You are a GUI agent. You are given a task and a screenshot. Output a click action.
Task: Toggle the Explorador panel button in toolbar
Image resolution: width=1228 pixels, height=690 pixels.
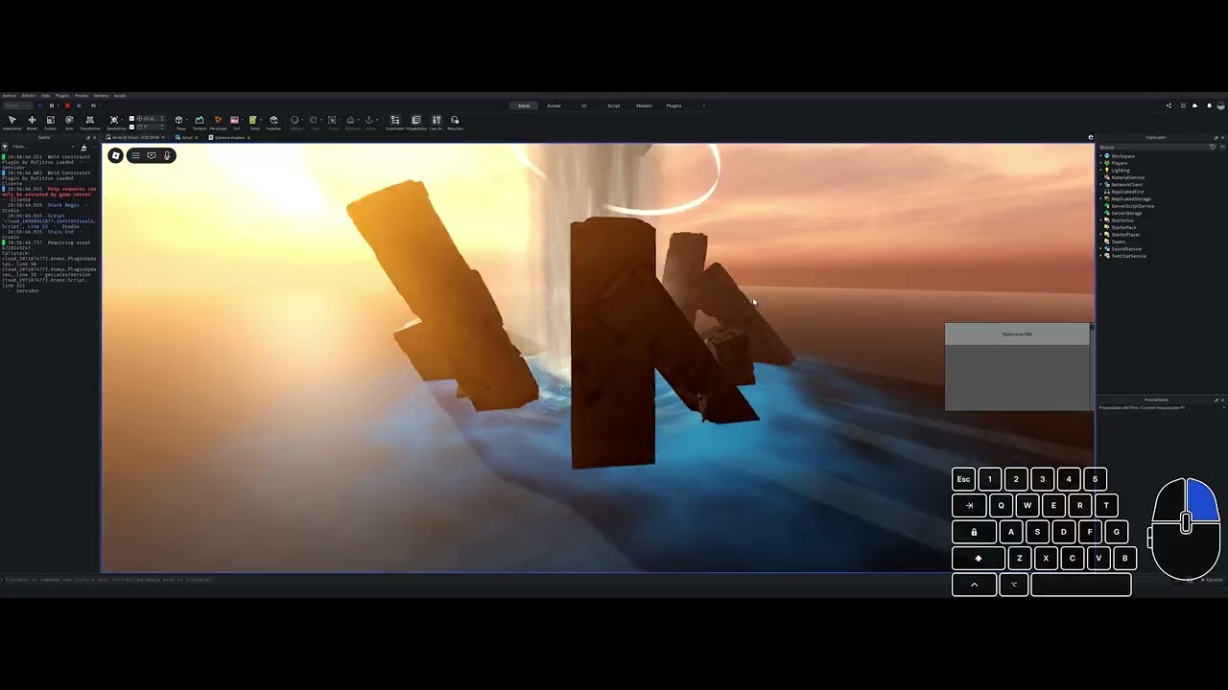pyautogui.click(x=395, y=122)
